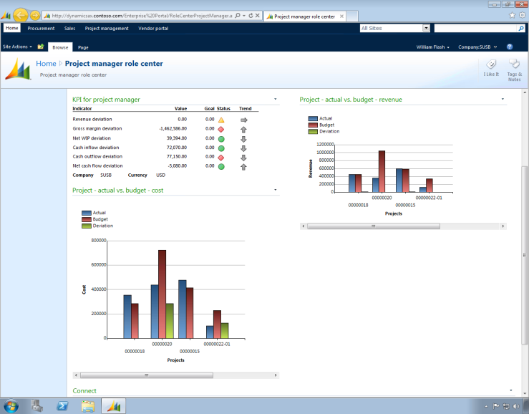The image size is (529, 414).
Task: Click the cost chart horizontal scrollbar thumb
Action: pos(147,375)
